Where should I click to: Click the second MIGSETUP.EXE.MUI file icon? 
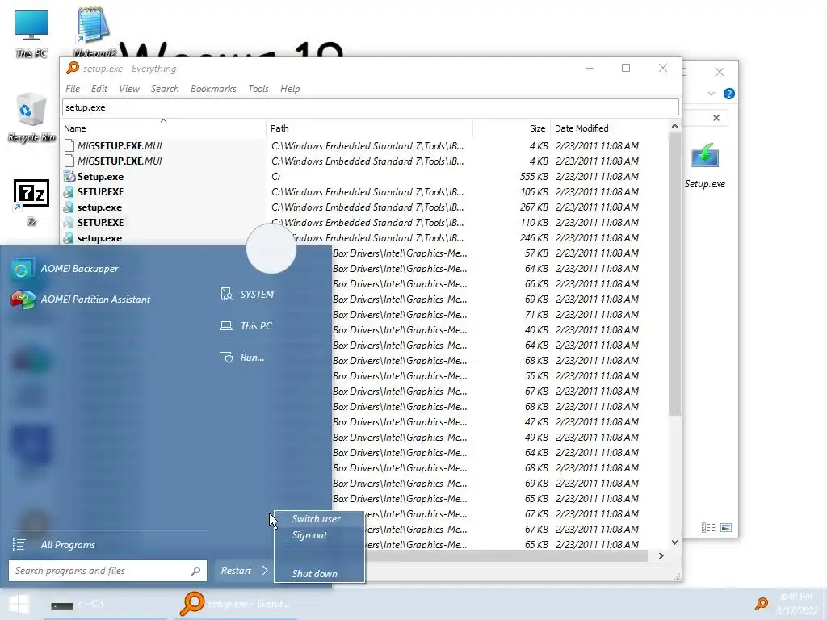tap(69, 161)
